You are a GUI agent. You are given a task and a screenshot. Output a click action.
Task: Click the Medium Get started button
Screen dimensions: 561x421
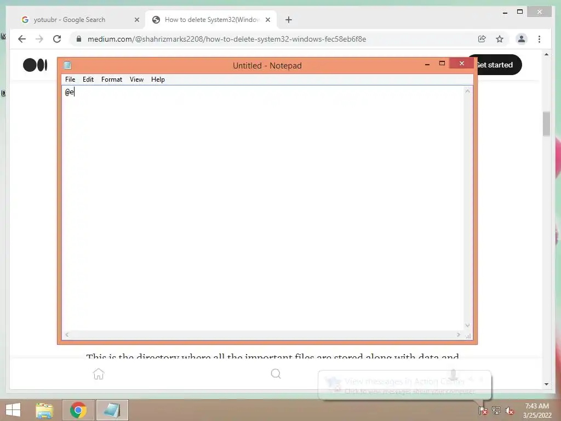click(x=500, y=65)
